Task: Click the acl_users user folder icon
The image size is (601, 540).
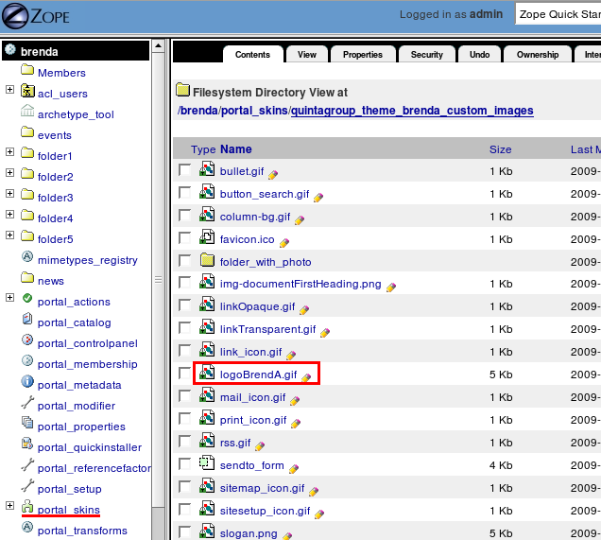Action: (27, 91)
